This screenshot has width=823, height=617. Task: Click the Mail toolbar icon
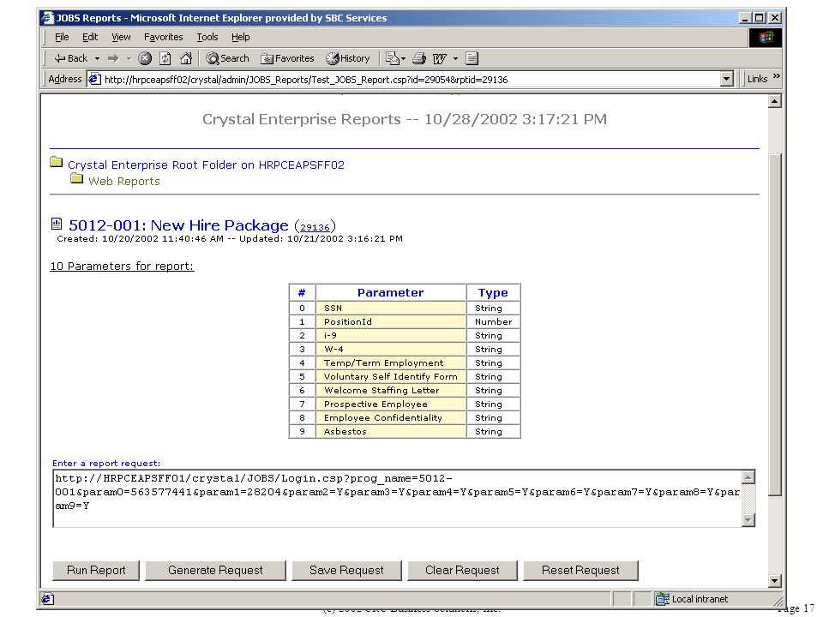point(394,58)
